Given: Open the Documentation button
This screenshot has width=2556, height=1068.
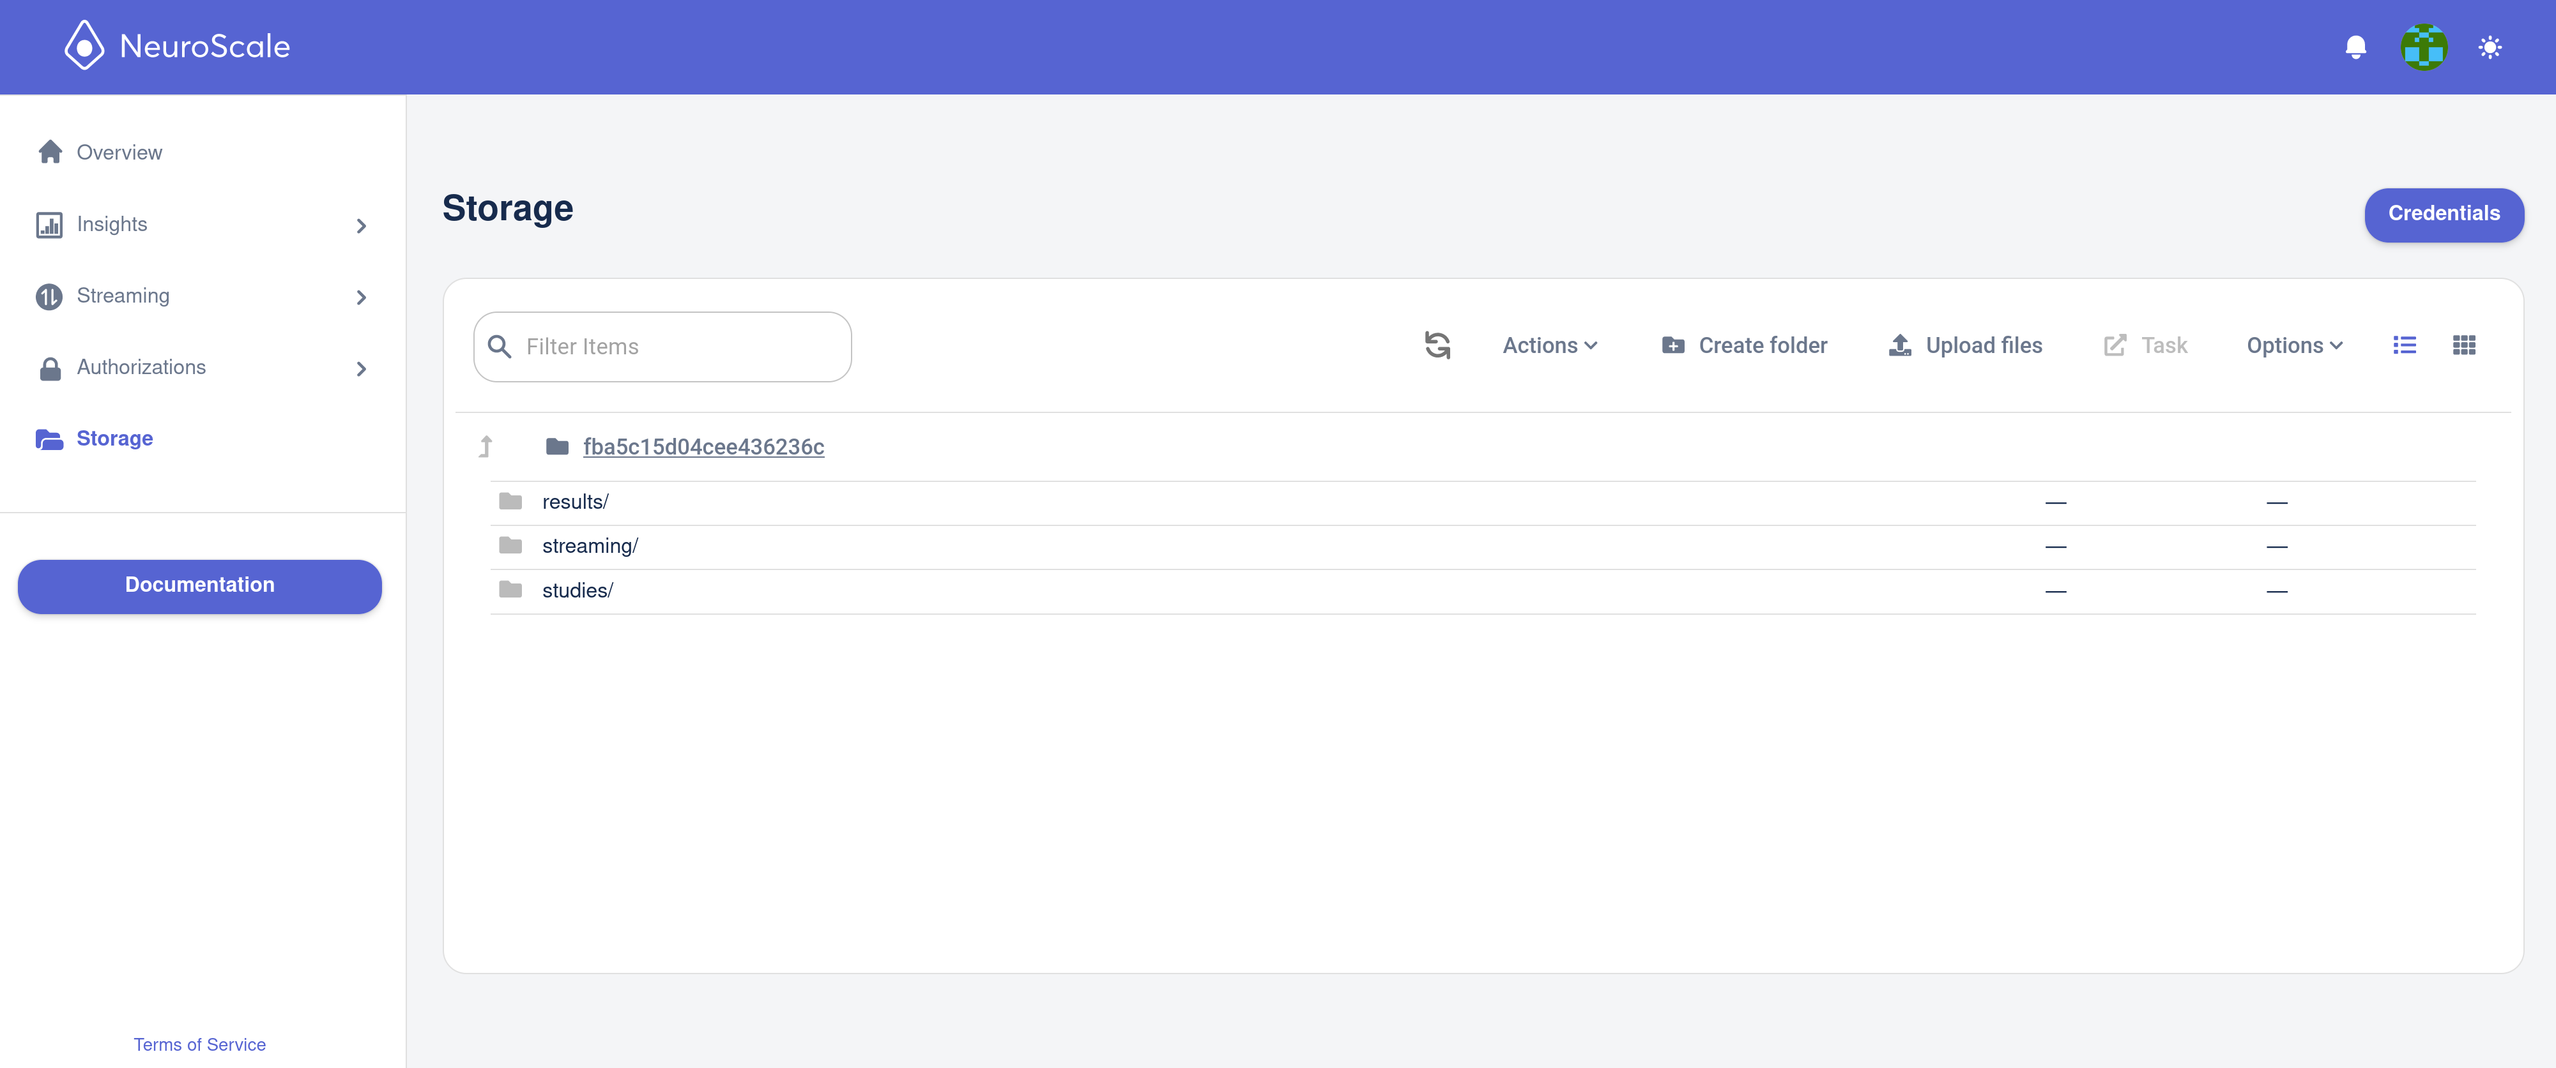Looking at the screenshot, I should tap(199, 585).
